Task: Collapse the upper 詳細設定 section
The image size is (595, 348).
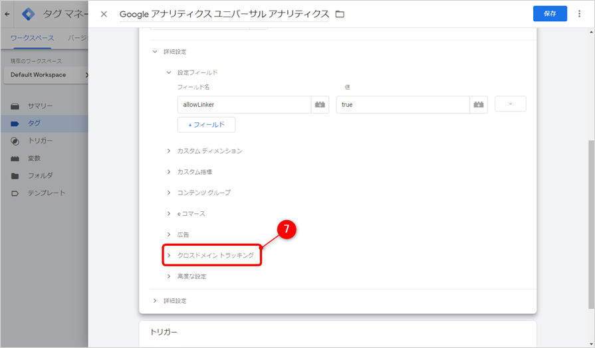Action: [x=155, y=52]
